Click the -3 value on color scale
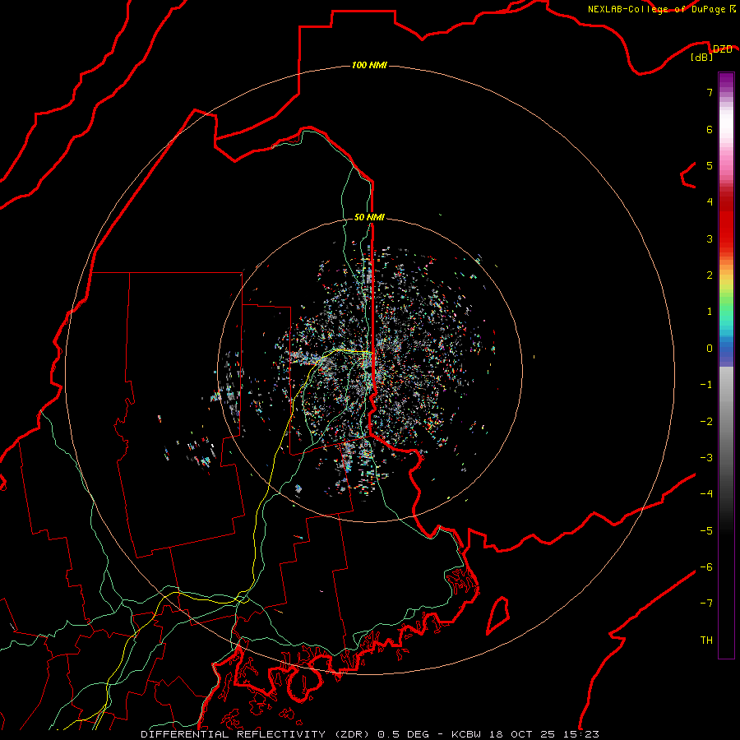The height and width of the screenshot is (740, 740). [x=706, y=458]
